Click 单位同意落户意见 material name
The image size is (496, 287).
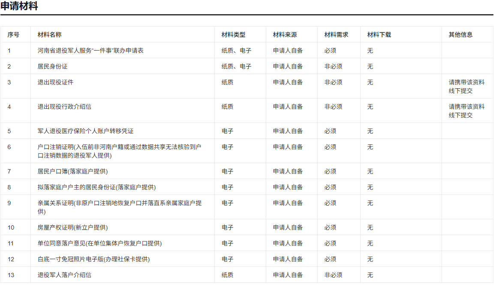(99, 243)
